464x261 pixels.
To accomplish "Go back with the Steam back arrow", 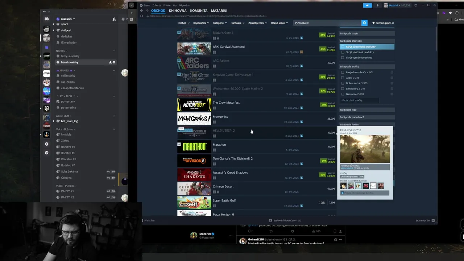I will (x=142, y=11).
